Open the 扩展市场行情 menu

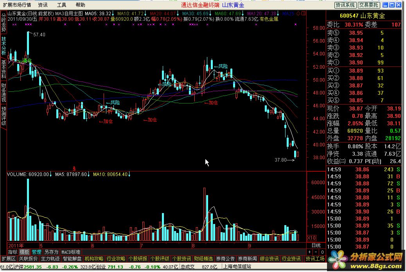(x=16, y=5)
